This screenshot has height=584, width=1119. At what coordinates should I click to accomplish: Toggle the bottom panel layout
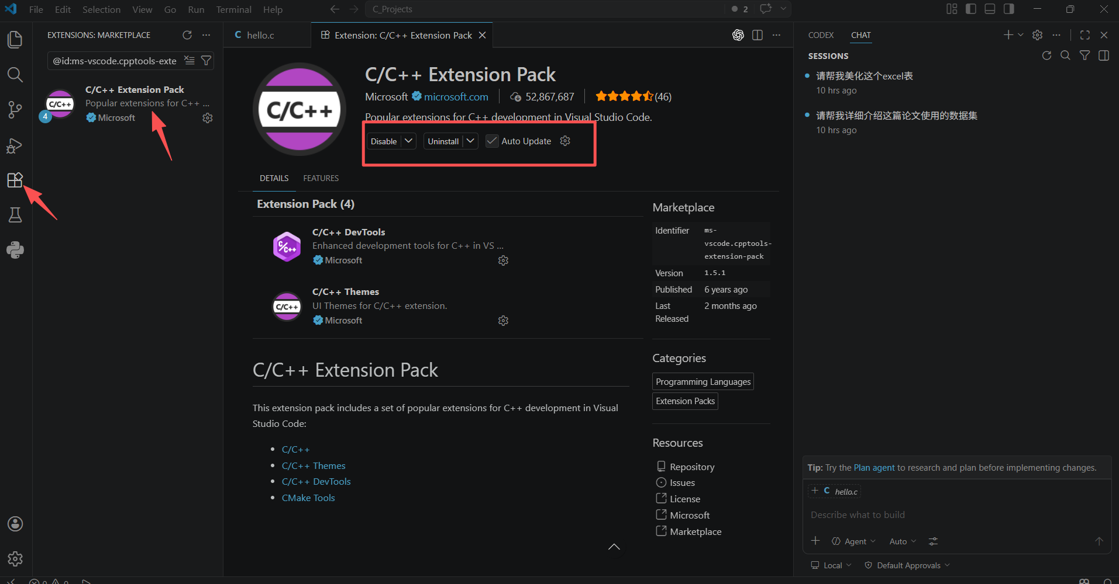(990, 9)
